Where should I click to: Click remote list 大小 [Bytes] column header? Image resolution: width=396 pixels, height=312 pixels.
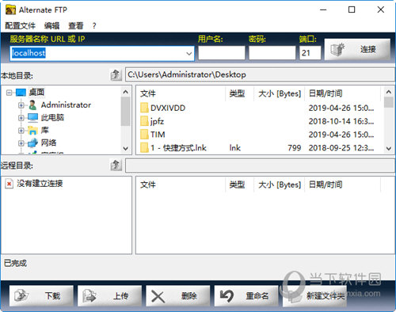coord(280,185)
